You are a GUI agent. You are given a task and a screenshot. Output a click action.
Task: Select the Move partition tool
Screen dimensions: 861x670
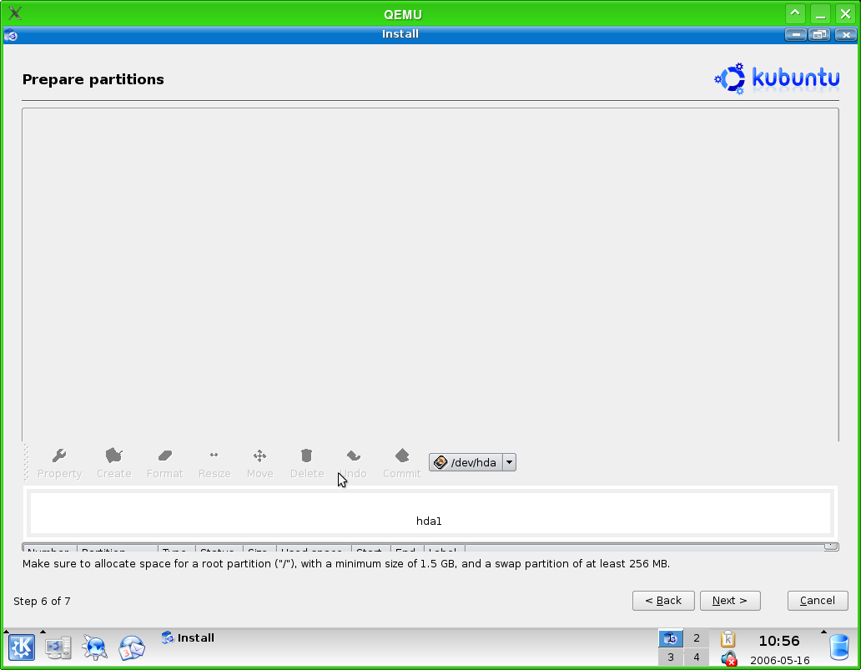[259, 462]
